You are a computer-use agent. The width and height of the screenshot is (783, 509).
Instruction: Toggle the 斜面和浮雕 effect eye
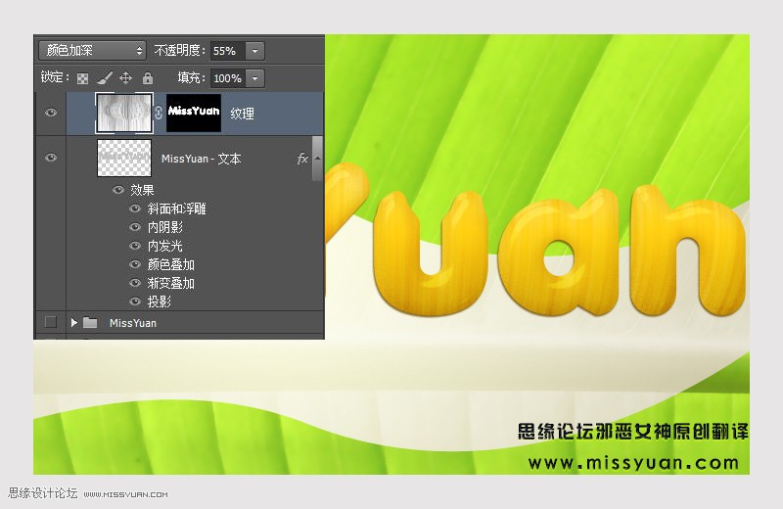click(x=135, y=208)
